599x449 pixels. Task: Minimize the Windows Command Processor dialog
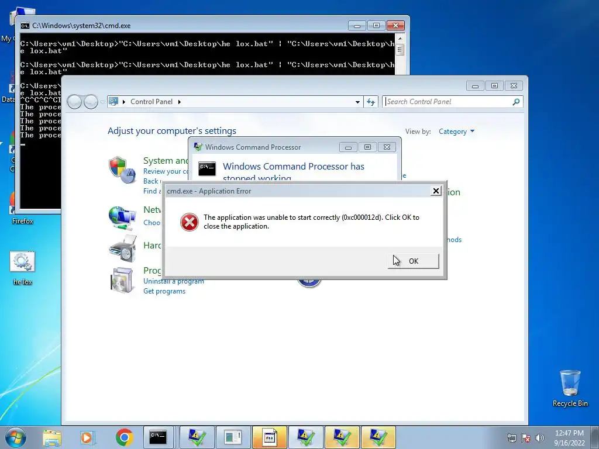[348, 147]
